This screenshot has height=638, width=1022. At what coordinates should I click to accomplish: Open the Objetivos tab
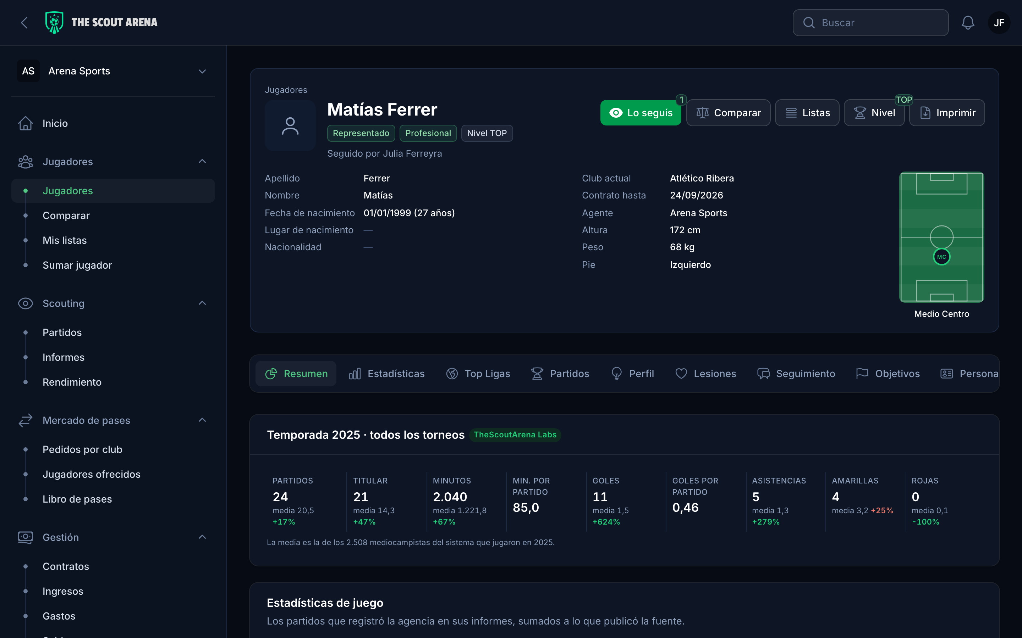(888, 374)
